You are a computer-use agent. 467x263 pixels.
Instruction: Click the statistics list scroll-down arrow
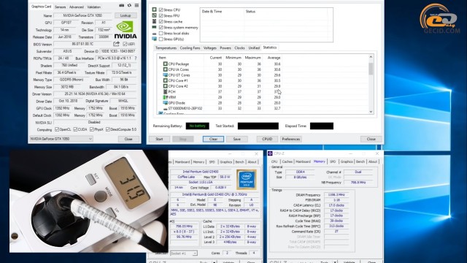[x=371, y=112]
